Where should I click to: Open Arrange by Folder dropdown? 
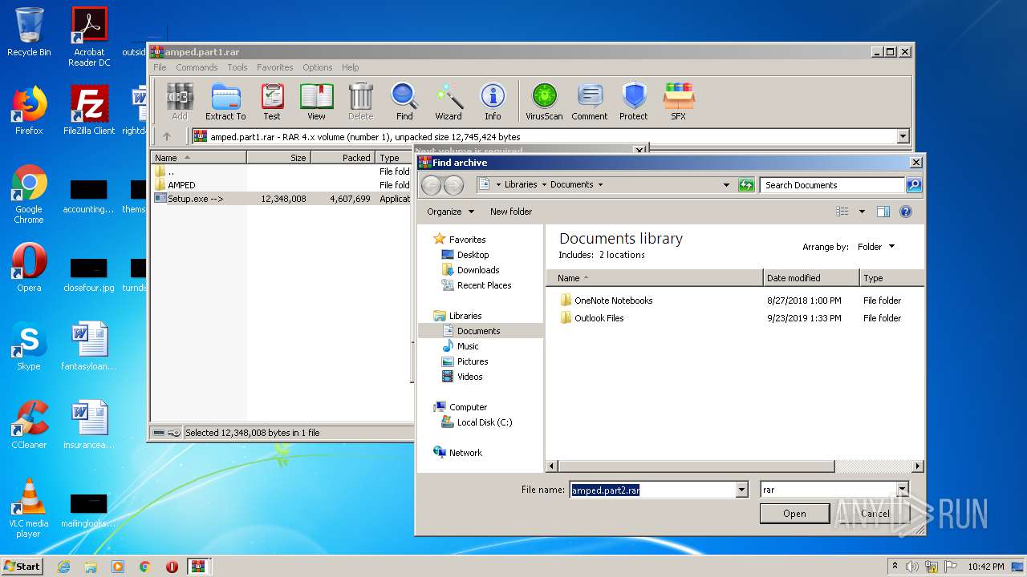(x=875, y=247)
